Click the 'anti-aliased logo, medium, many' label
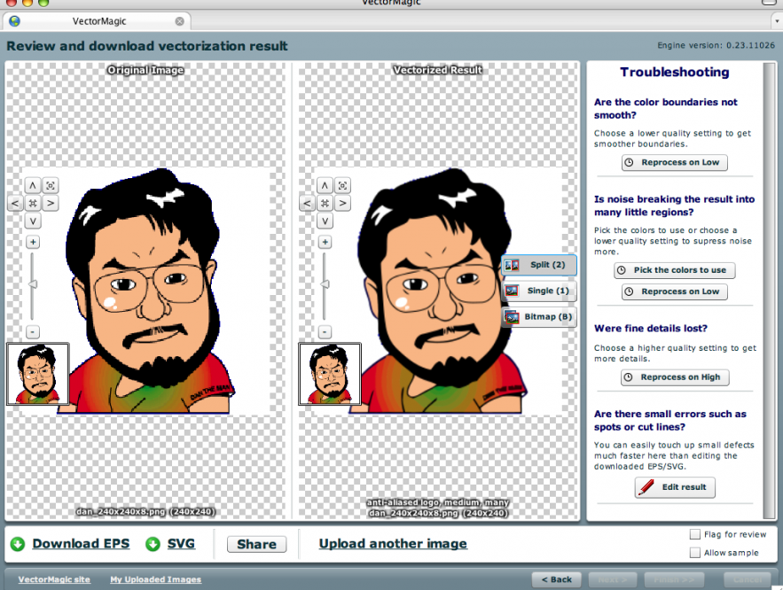 coord(437,502)
